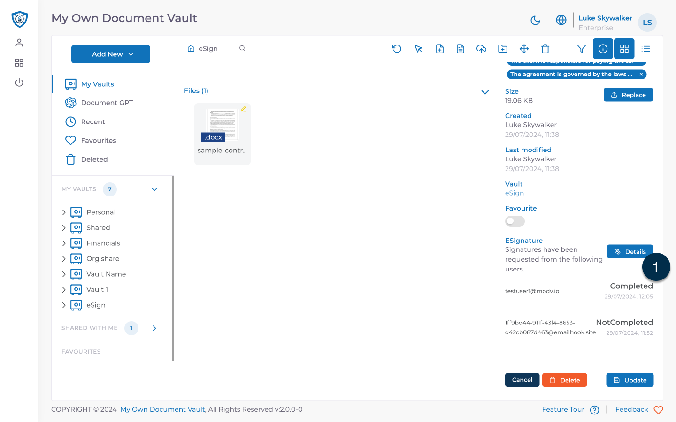Click the new folder icon

(x=503, y=49)
